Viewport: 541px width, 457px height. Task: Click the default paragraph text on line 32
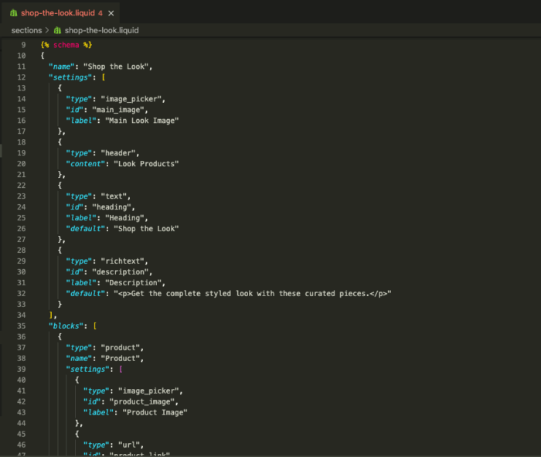click(x=253, y=293)
